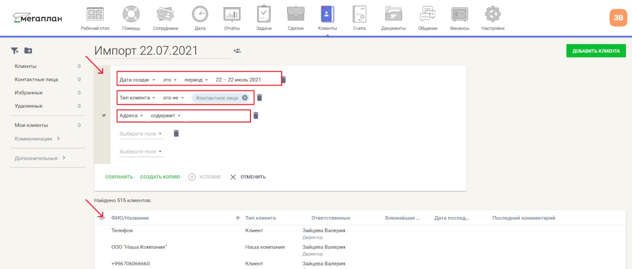
Task: Click the add filter funnel icon
Action: point(15,51)
